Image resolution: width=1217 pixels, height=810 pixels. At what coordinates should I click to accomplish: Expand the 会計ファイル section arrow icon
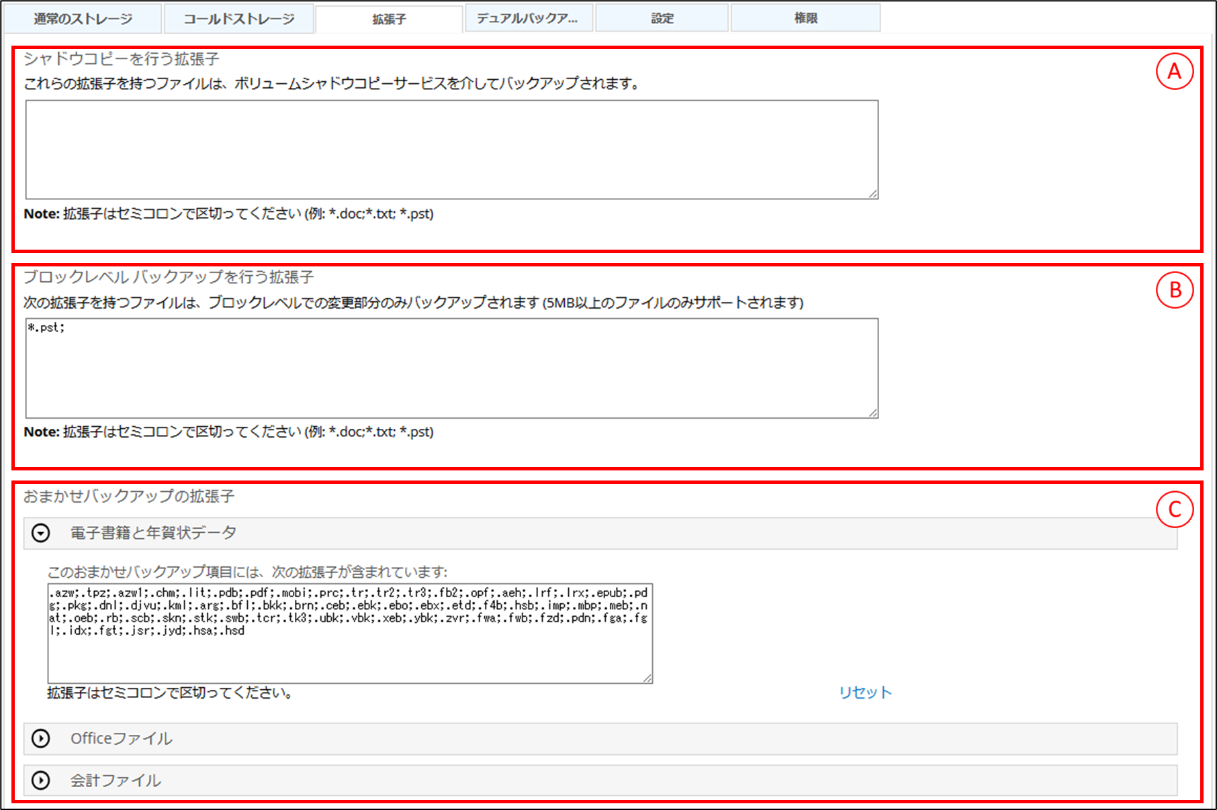coord(41,780)
